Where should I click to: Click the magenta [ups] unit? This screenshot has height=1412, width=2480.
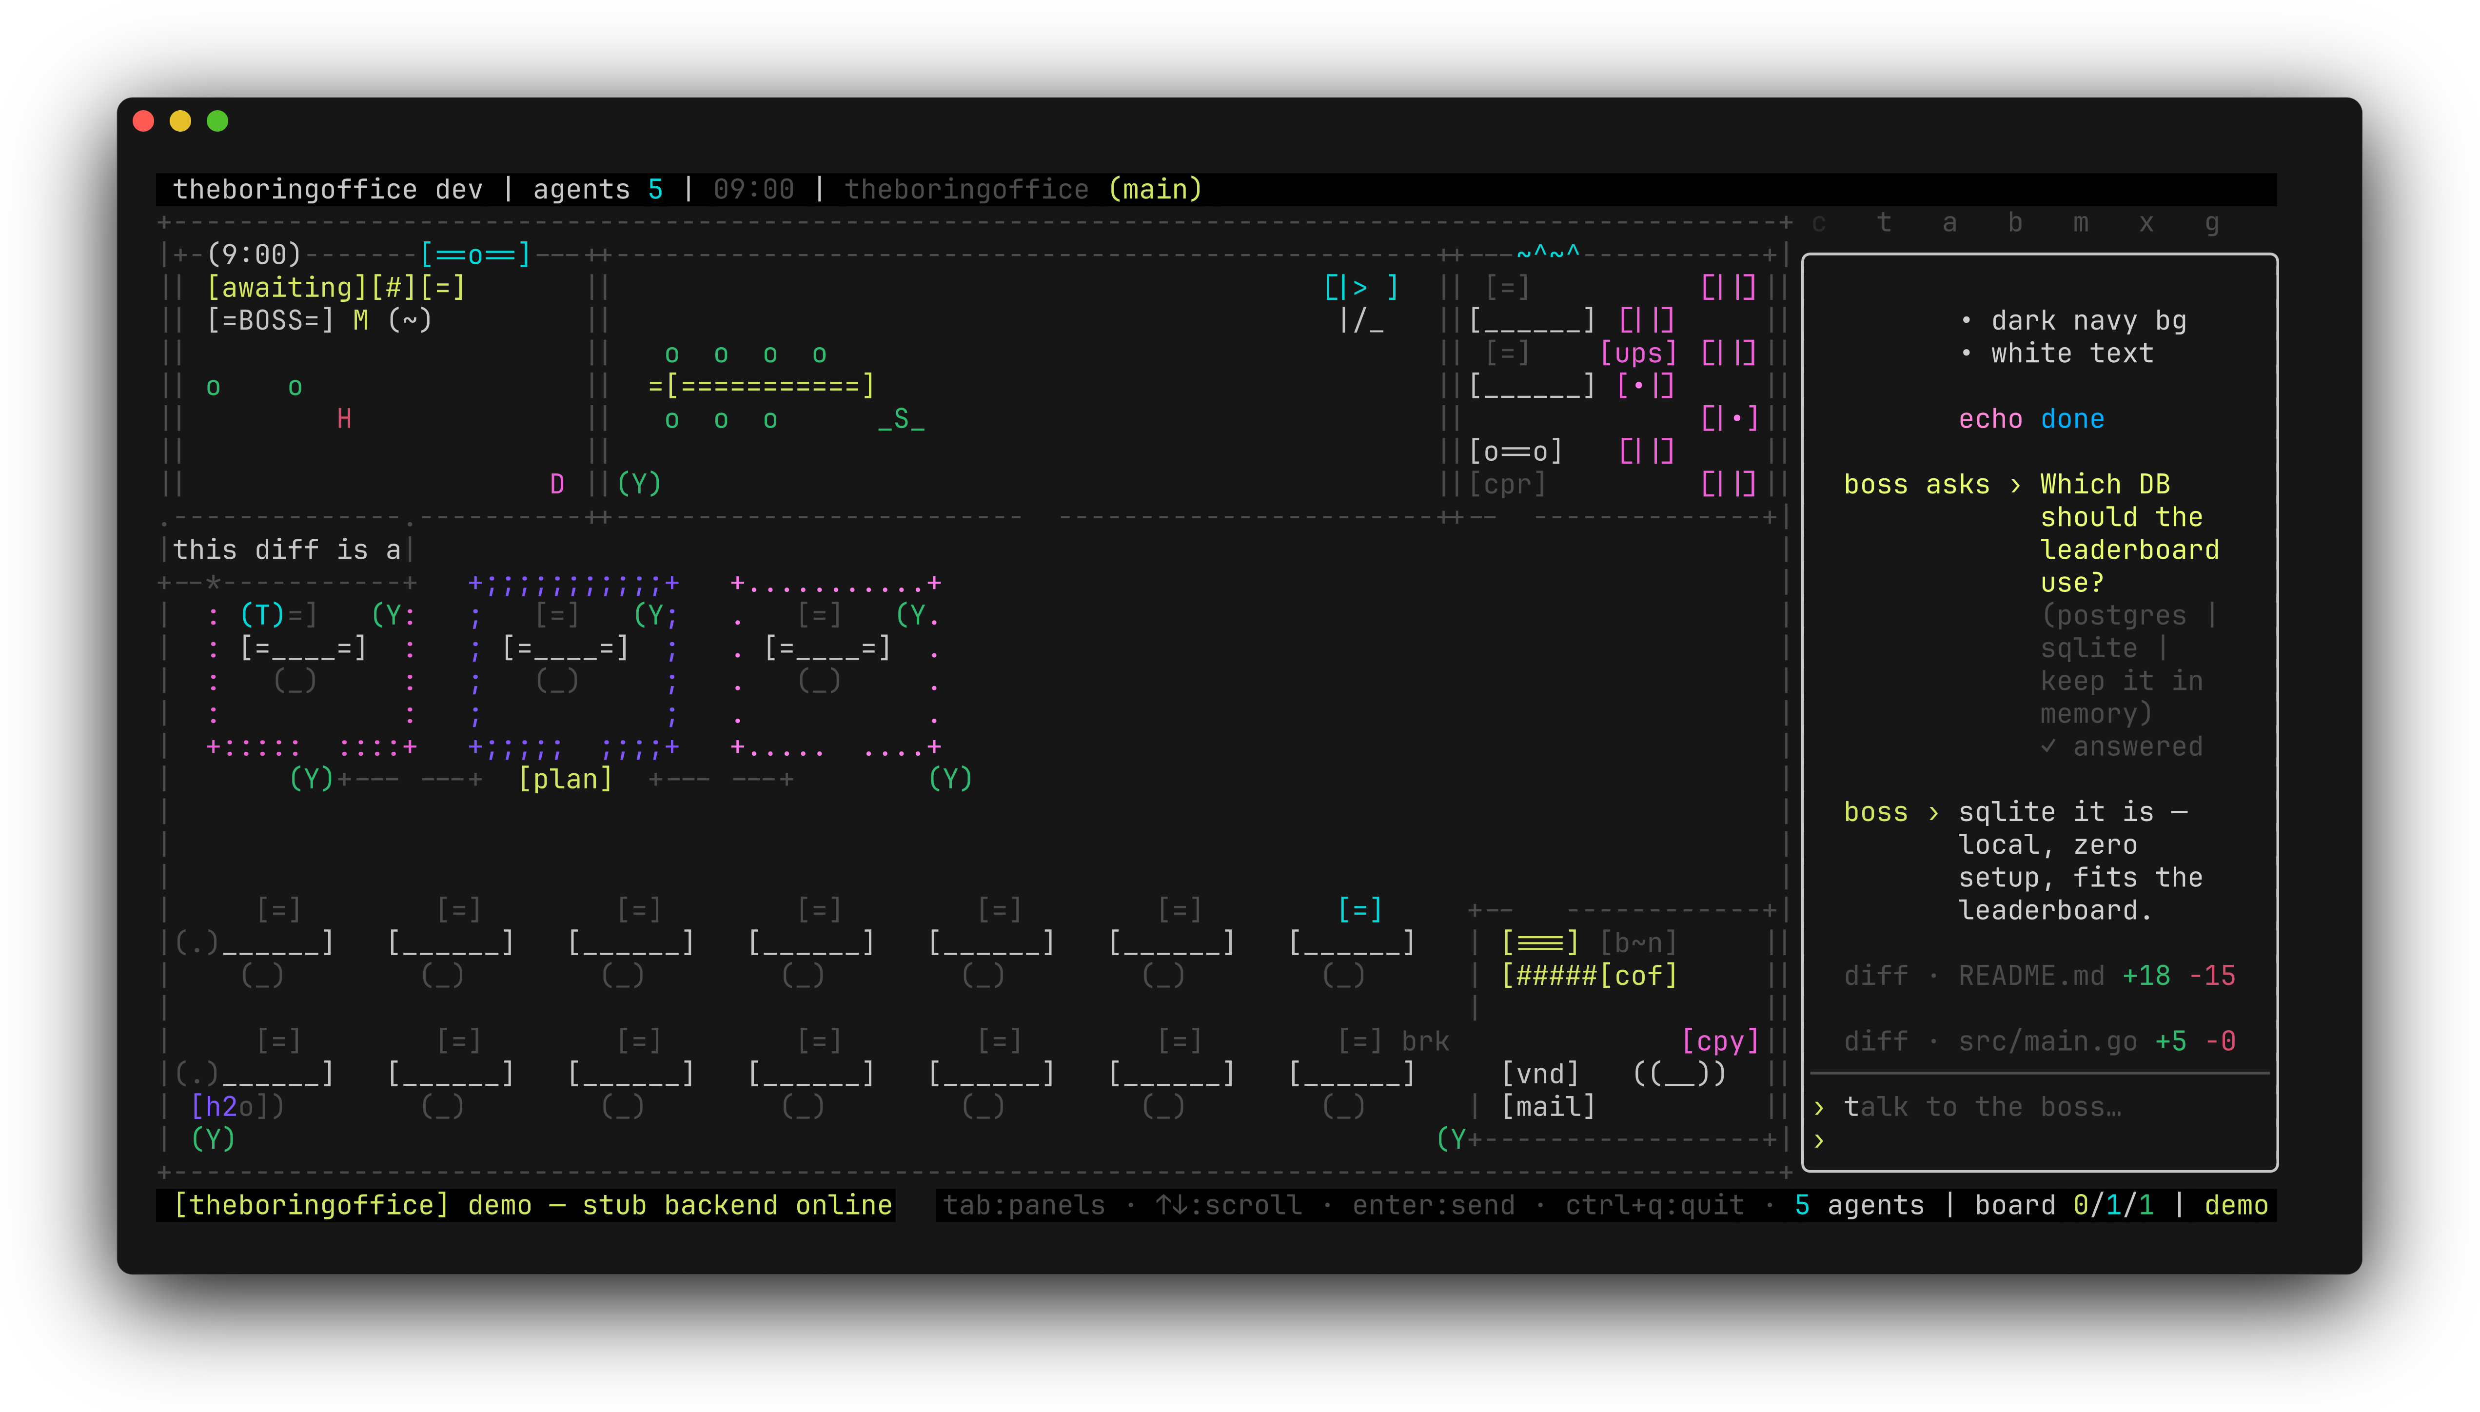pyautogui.click(x=1638, y=353)
